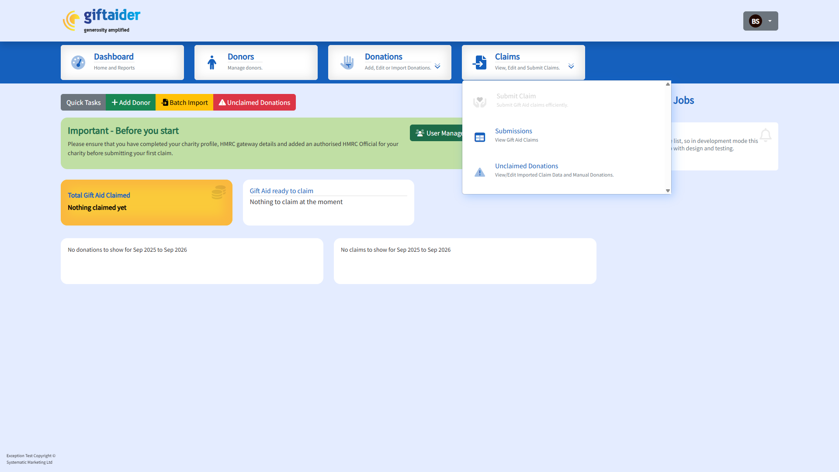Open the Dashboard tab
This screenshot has height=472, width=839.
[122, 62]
